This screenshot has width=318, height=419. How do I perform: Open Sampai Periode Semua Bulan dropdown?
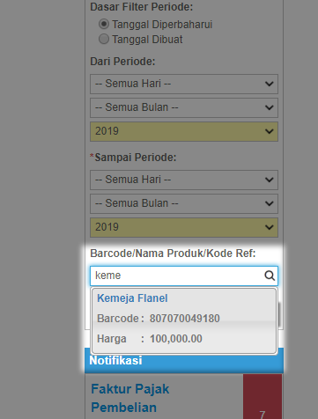click(x=184, y=203)
